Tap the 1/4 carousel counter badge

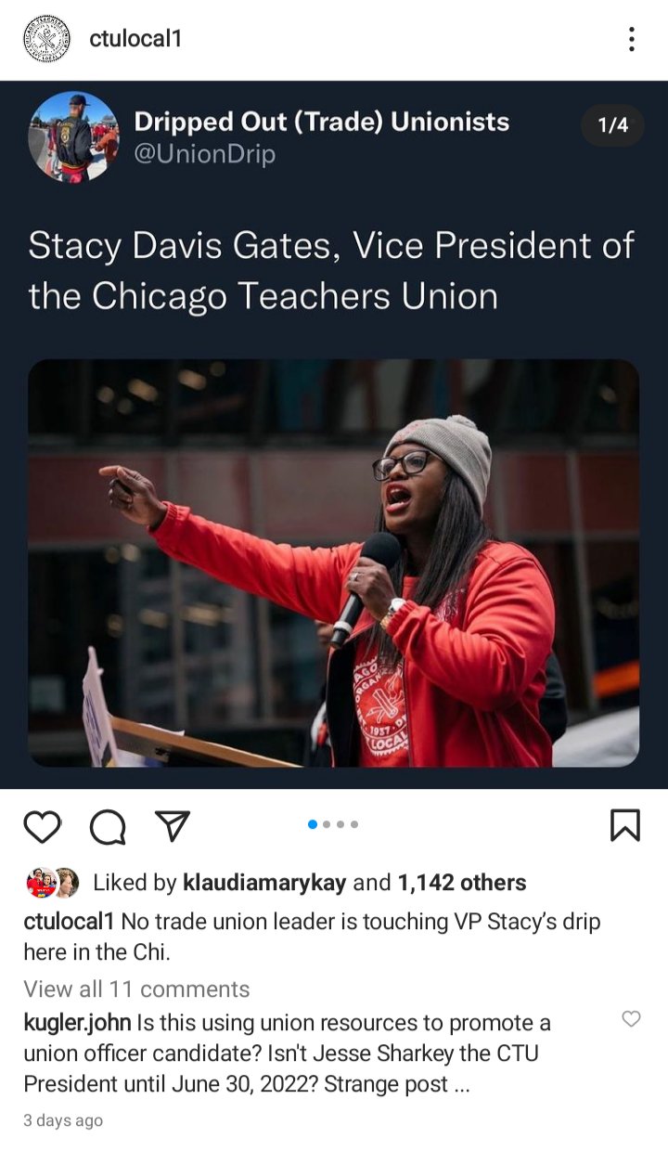click(612, 124)
